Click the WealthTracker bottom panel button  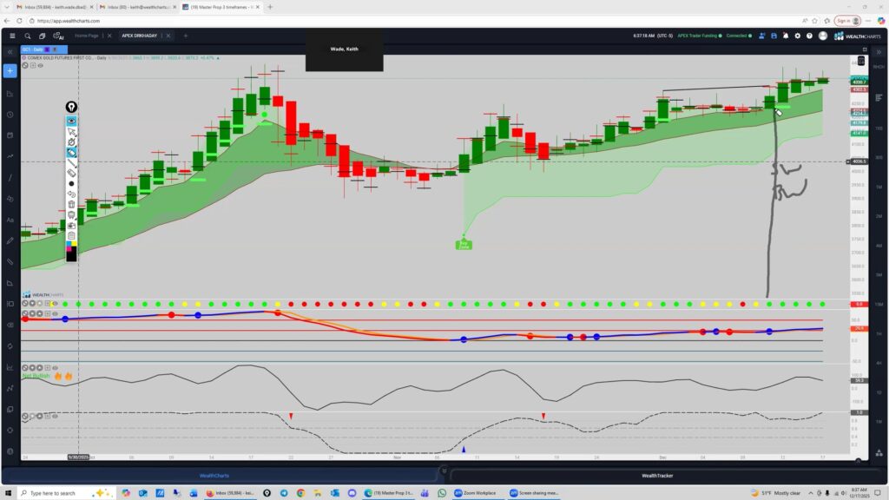[x=657, y=475]
